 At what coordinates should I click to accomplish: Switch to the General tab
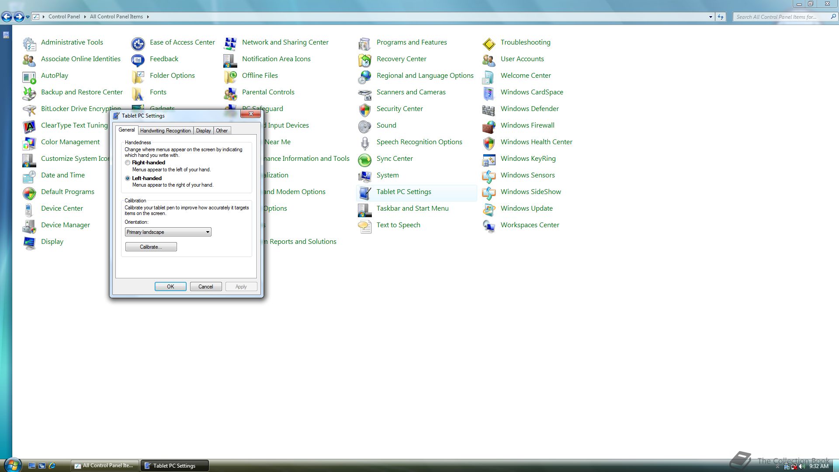pyautogui.click(x=127, y=130)
